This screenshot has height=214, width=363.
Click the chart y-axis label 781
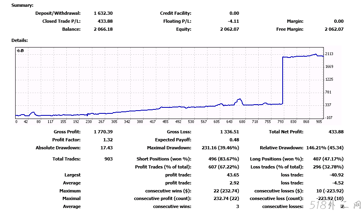(328, 92)
